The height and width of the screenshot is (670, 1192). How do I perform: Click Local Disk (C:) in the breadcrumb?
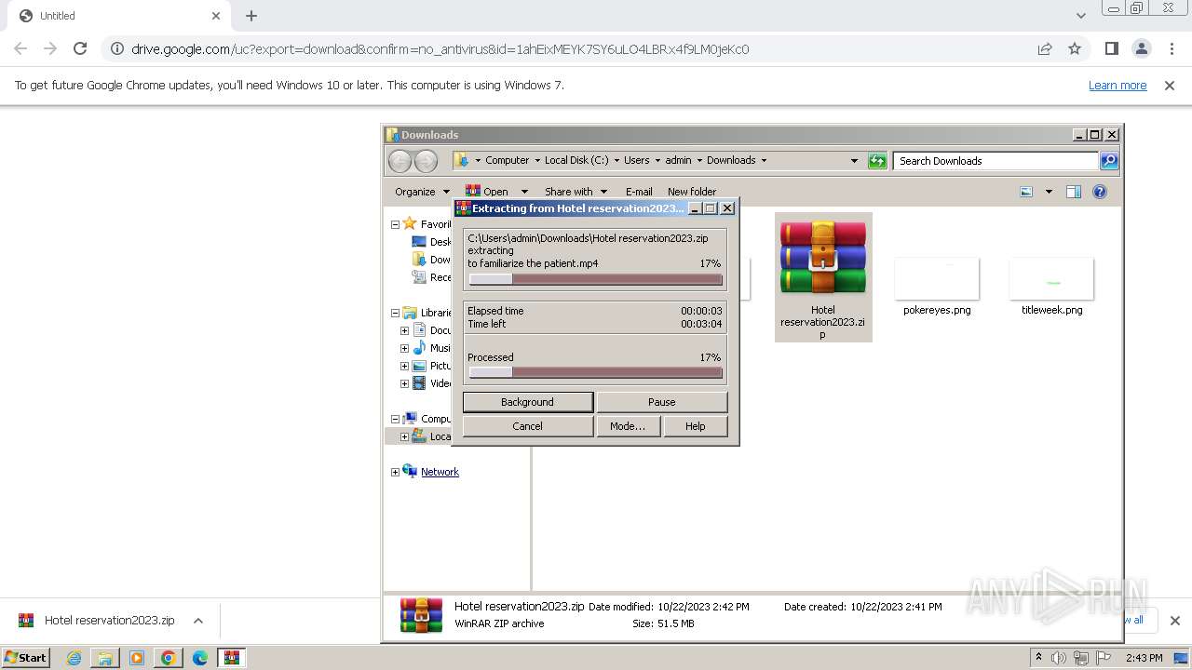[x=576, y=160]
